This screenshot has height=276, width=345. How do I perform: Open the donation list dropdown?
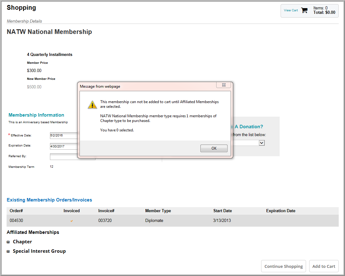pos(262,143)
